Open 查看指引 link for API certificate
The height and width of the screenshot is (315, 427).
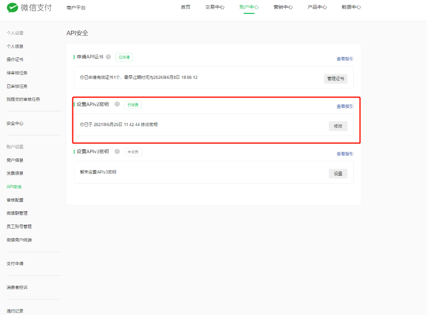pos(345,59)
